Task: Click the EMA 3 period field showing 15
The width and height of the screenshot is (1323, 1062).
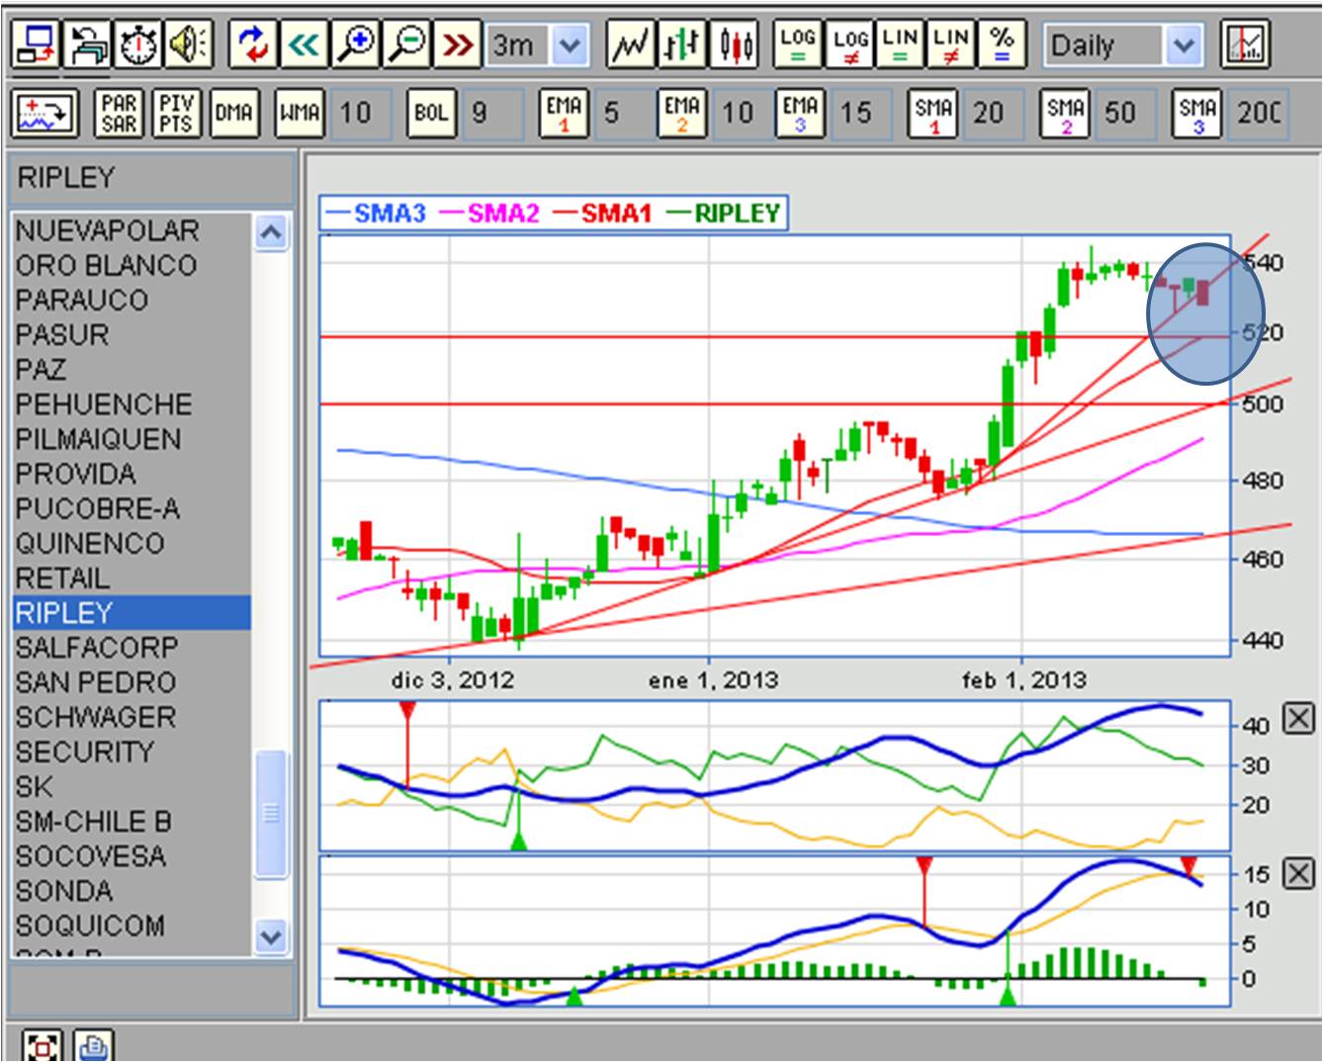Action: click(x=861, y=114)
